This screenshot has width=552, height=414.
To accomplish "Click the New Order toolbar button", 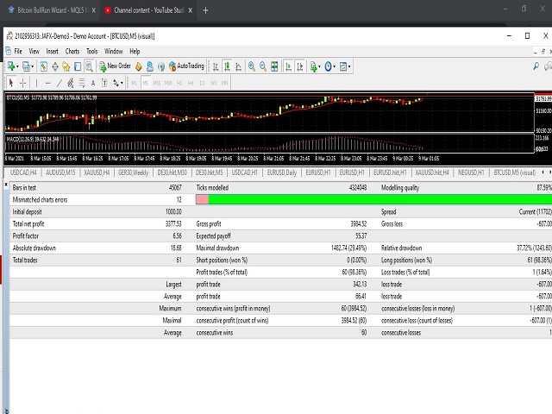I will coord(113,66).
